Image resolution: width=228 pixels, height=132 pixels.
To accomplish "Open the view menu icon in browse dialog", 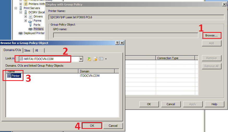I will click(101, 59).
